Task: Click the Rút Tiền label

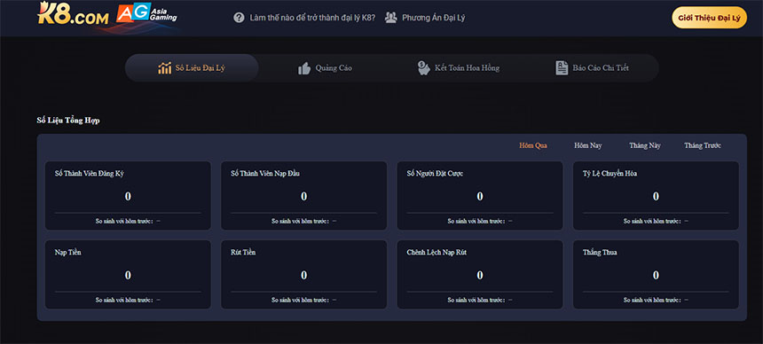Action: 243,253
